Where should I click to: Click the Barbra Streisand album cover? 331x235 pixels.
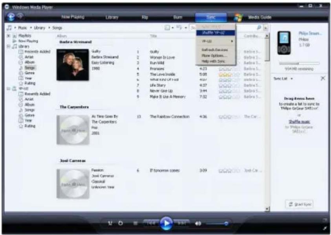[x=73, y=65]
